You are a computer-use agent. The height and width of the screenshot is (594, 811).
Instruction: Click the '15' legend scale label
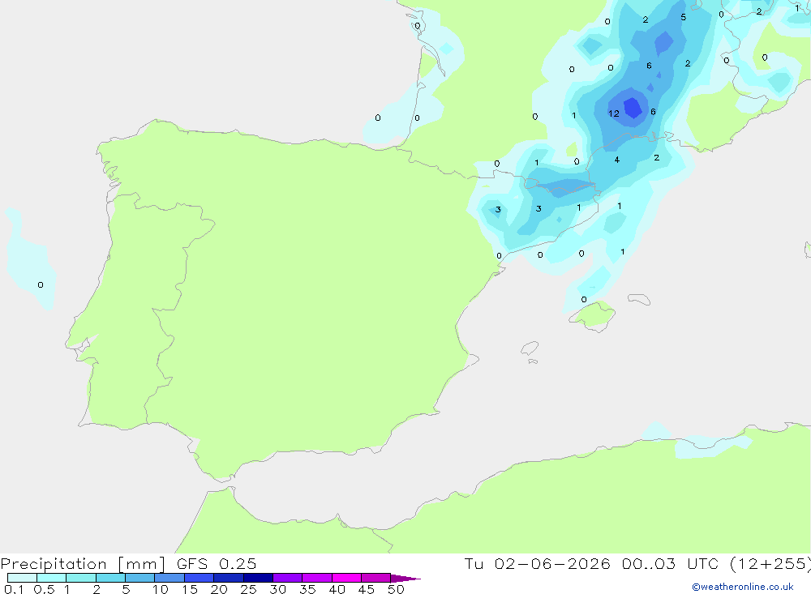[190, 589]
